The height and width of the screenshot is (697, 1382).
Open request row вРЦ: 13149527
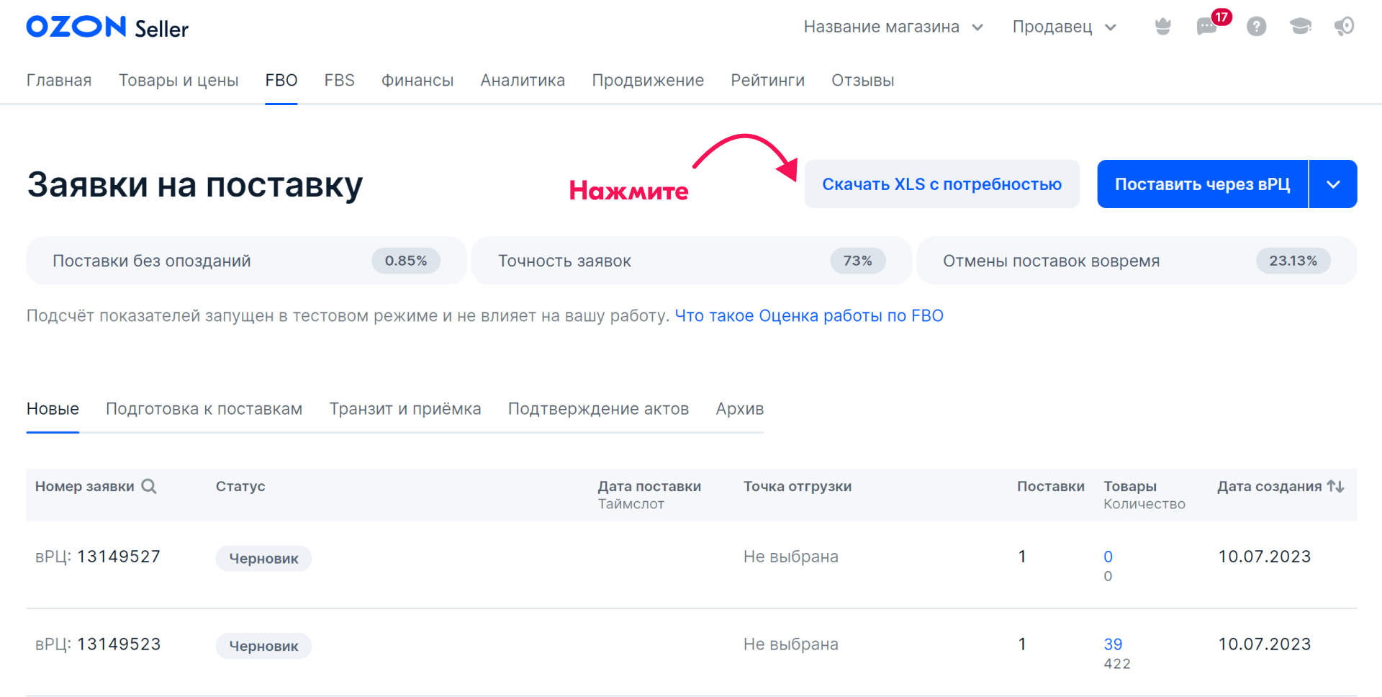[98, 557]
